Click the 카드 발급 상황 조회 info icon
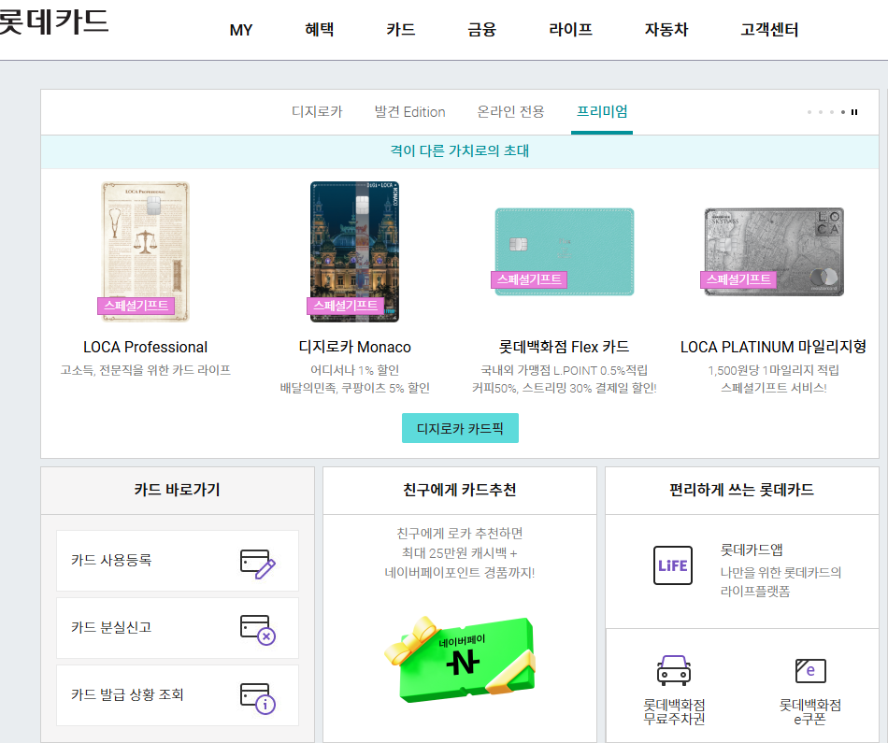 click(x=258, y=698)
